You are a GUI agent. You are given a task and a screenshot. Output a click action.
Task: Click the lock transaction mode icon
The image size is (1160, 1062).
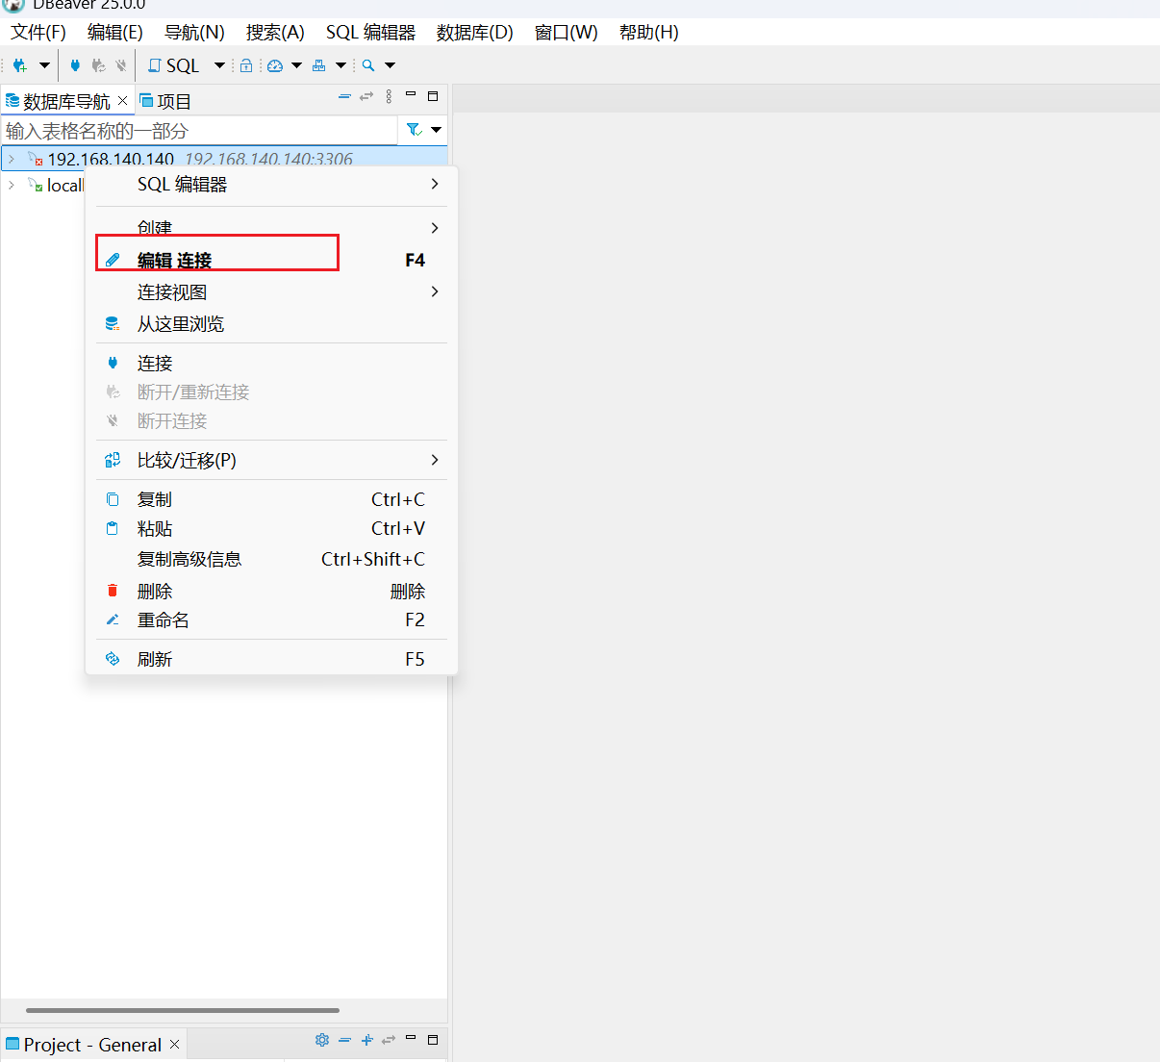click(x=246, y=65)
